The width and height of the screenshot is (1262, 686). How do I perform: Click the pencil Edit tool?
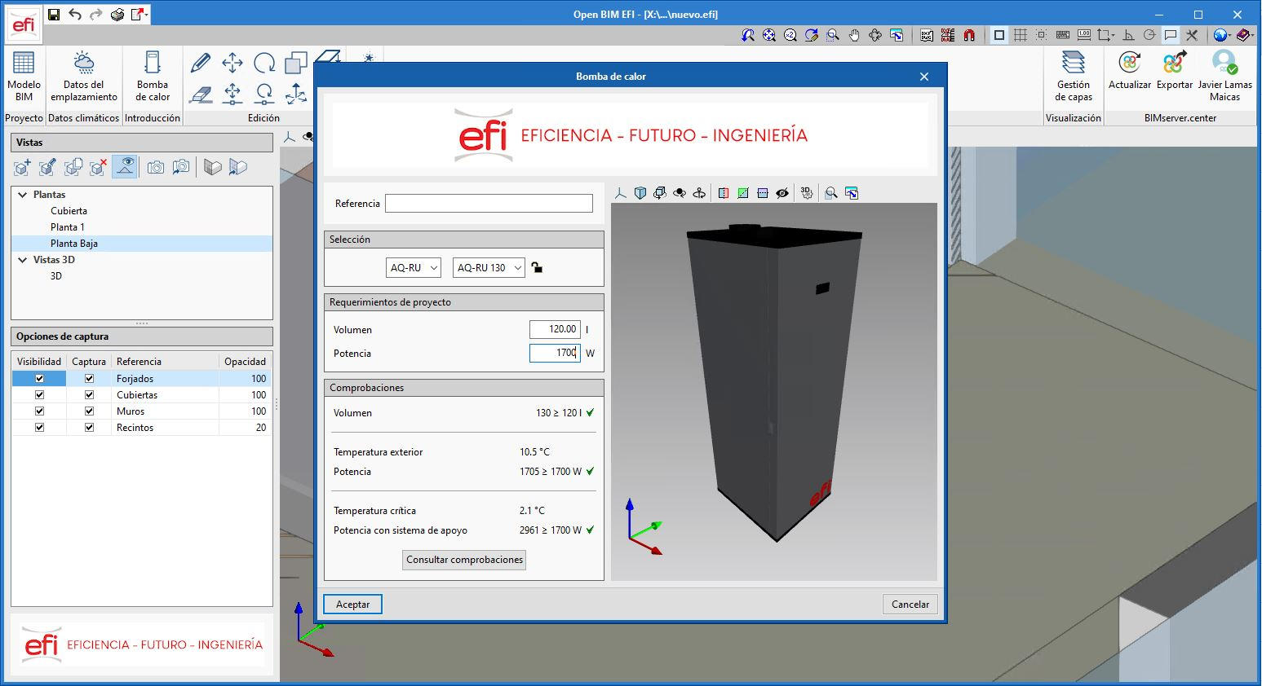201,63
